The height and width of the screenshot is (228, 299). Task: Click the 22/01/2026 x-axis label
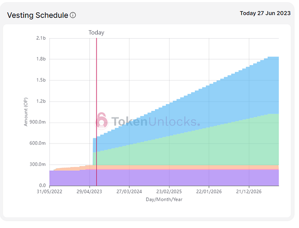[x=209, y=192]
